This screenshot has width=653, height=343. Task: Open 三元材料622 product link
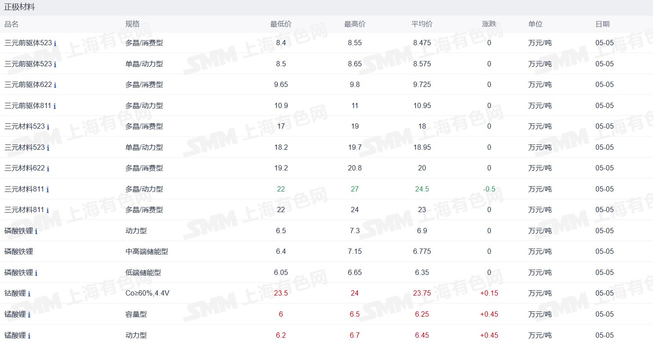click(x=25, y=168)
